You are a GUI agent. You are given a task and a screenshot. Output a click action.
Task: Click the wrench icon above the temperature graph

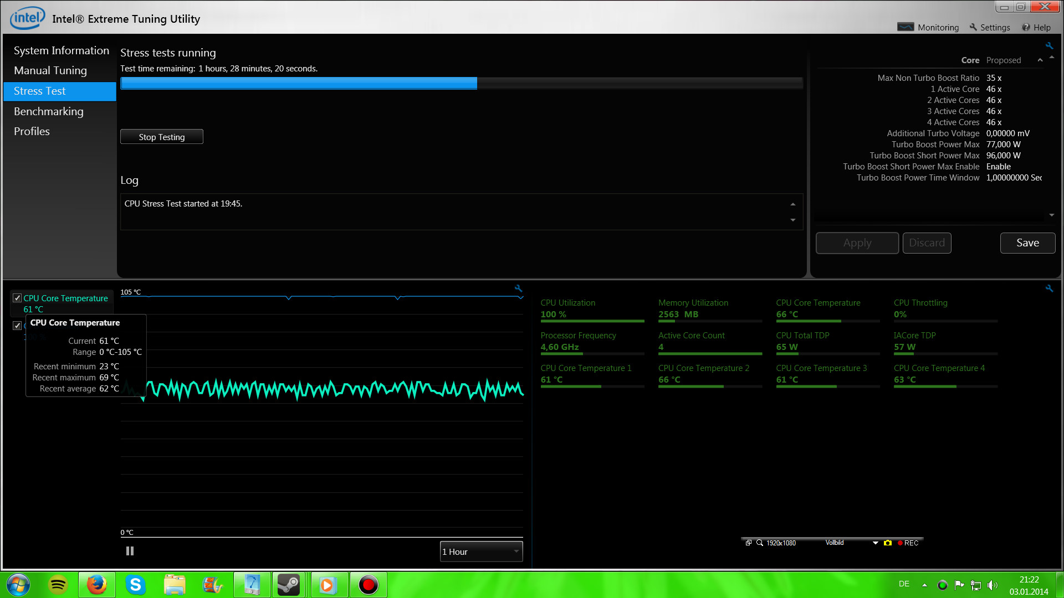[518, 288]
